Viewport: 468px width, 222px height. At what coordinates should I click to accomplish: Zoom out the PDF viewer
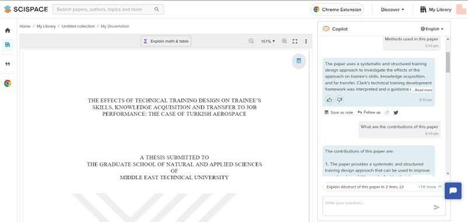pos(251,41)
